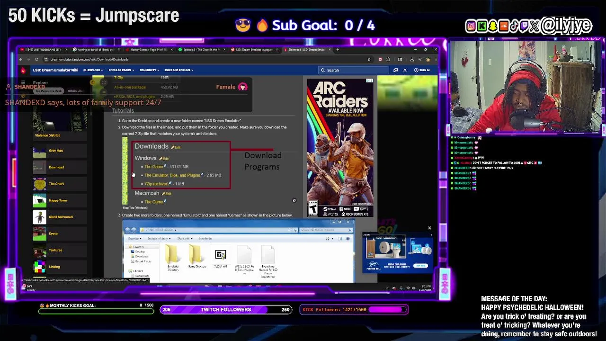Open browser downloads arrow icon
The image size is (606, 341).
coord(412,59)
